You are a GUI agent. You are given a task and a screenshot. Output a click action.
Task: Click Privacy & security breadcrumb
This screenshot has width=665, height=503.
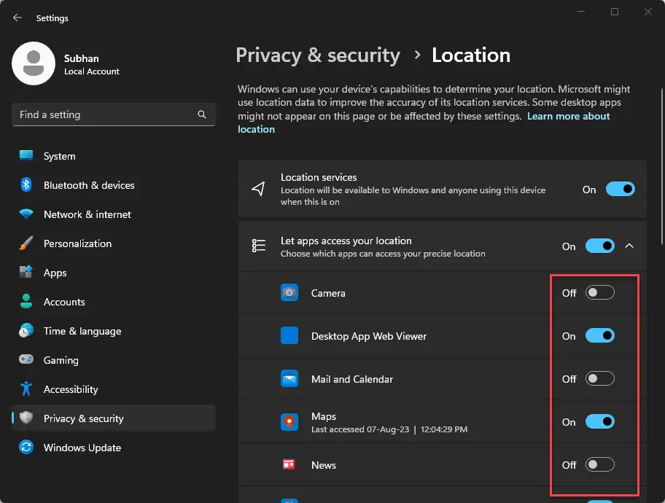(x=318, y=55)
